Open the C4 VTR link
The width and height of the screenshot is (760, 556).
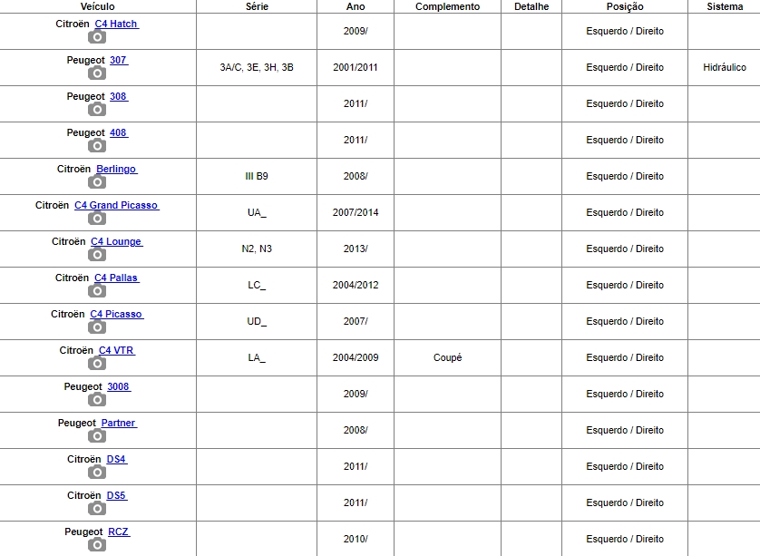117,350
